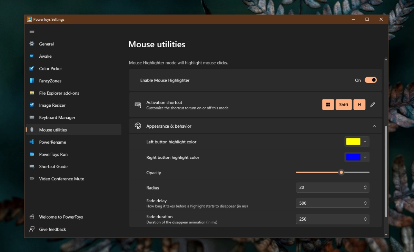Click the Fade delay field showing 500
414x252 pixels.
point(333,203)
